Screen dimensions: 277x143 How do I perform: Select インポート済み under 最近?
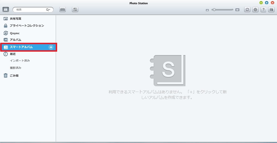(x=20, y=61)
